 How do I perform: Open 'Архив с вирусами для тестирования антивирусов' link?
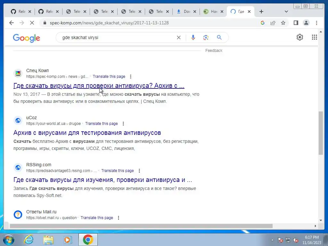click(x=87, y=133)
